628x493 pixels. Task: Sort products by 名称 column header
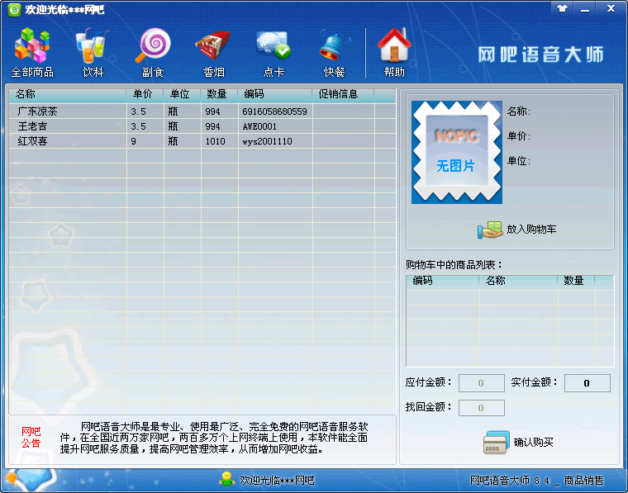(x=66, y=94)
